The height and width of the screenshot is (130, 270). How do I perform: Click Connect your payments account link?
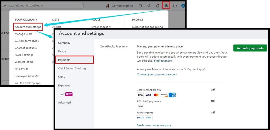[157, 75]
